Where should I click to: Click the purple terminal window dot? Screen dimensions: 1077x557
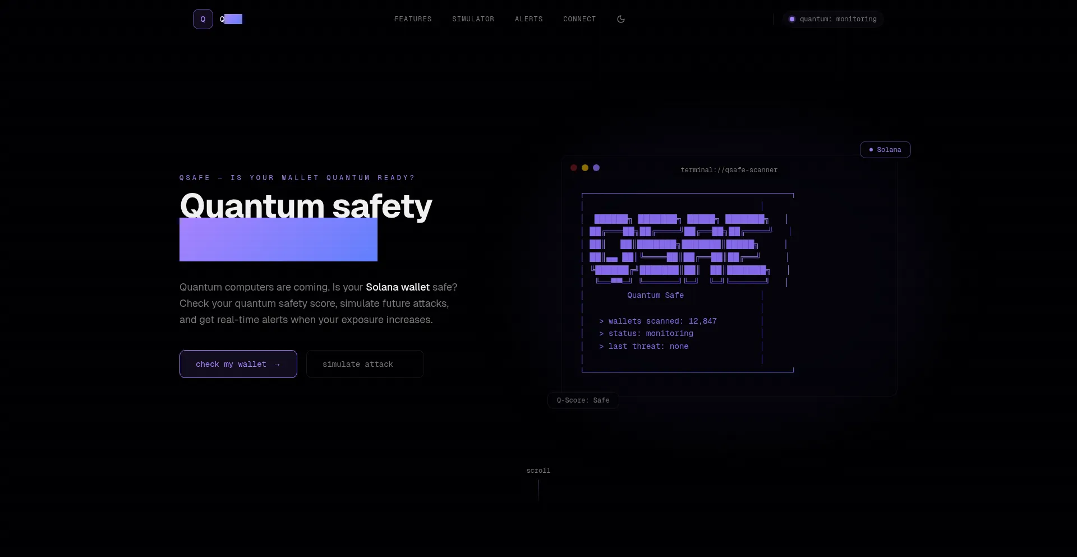point(596,168)
